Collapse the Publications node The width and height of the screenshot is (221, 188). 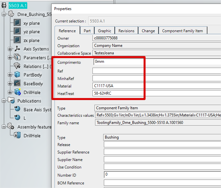pos(4,101)
